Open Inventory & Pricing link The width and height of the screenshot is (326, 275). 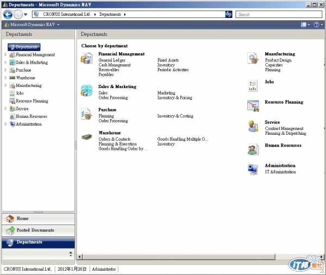click(x=175, y=98)
